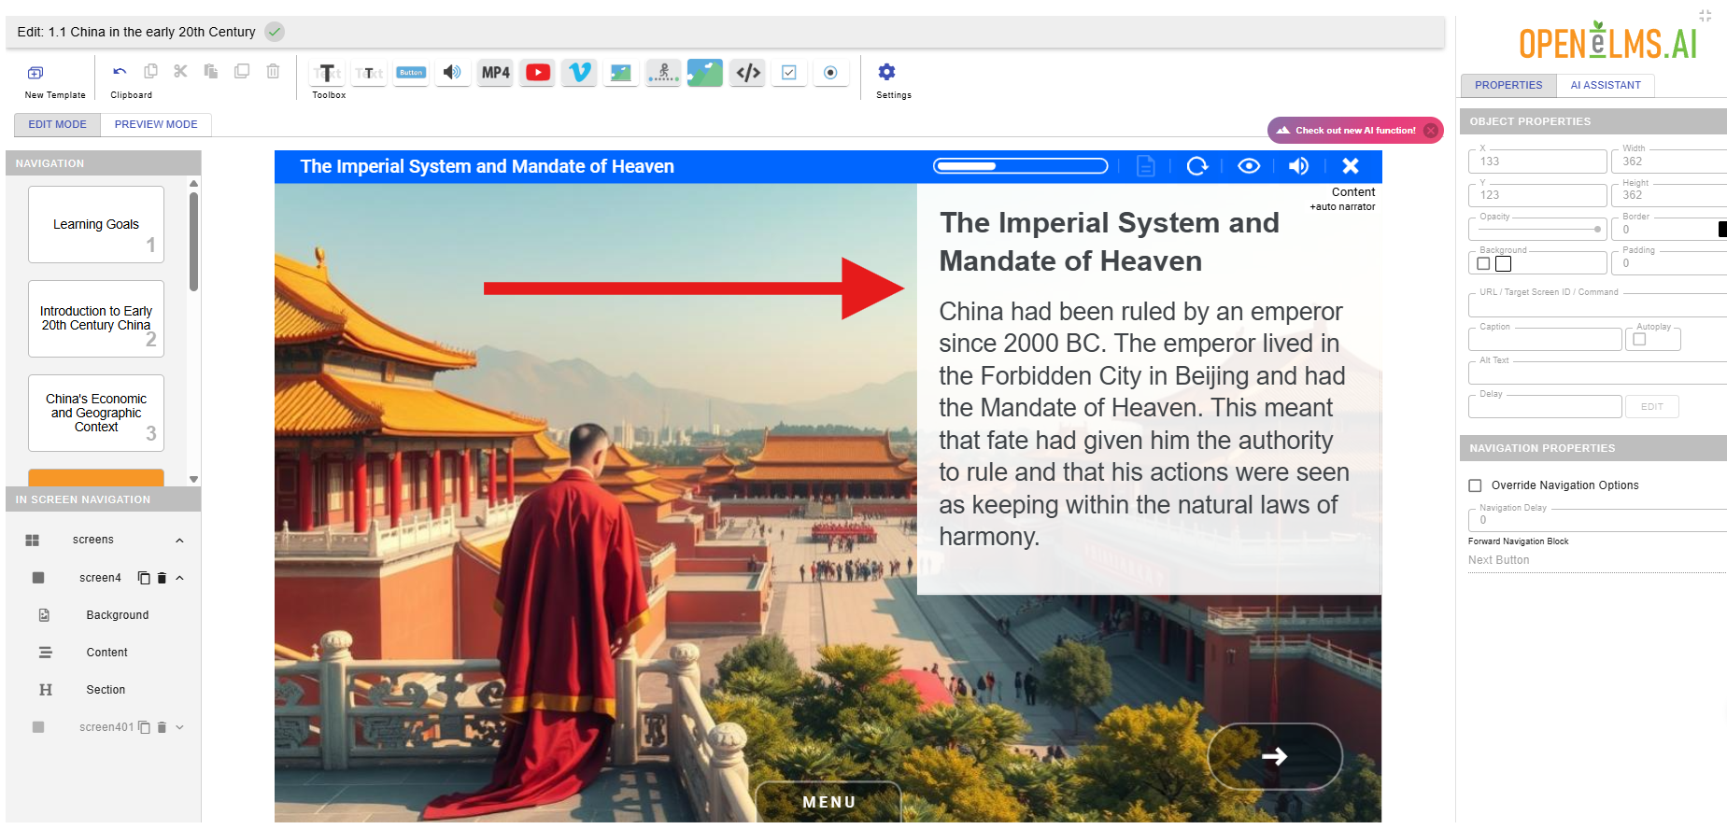The width and height of the screenshot is (1727, 829).
Task: Dismiss the AI function banner
Action: click(x=1431, y=131)
